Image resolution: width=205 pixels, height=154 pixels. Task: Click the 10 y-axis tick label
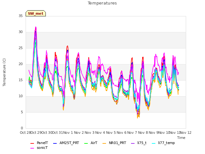click(x=20, y=96)
